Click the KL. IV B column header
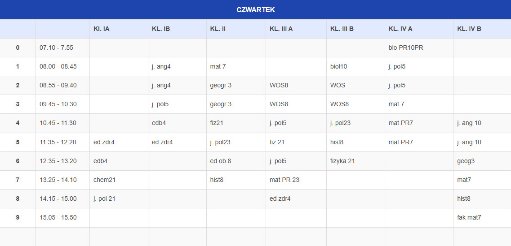The width and height of the screenshot is (511, 246). tap(469, 29)
